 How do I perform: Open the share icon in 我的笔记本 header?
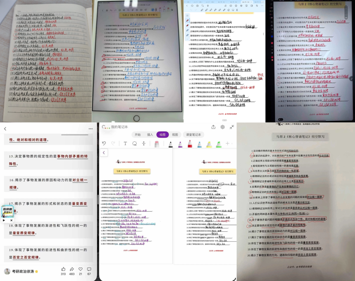pyautogui.click(x=213, y=127)
